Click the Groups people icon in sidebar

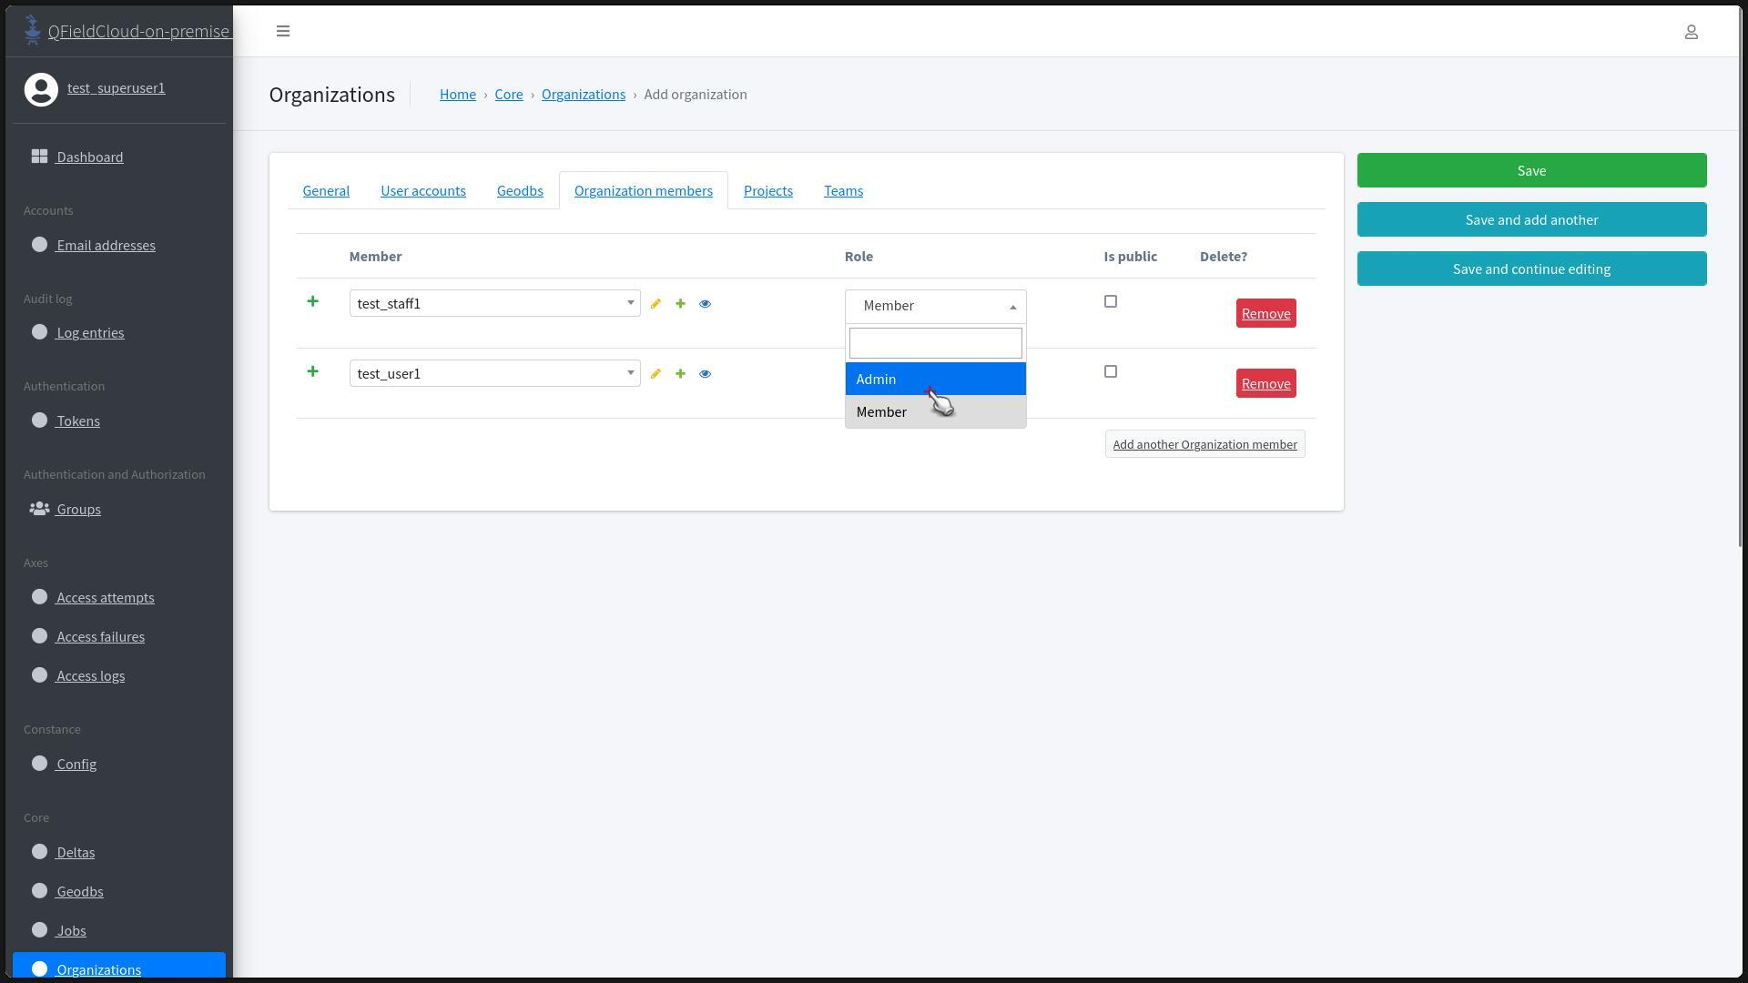[x=39, y=509]
